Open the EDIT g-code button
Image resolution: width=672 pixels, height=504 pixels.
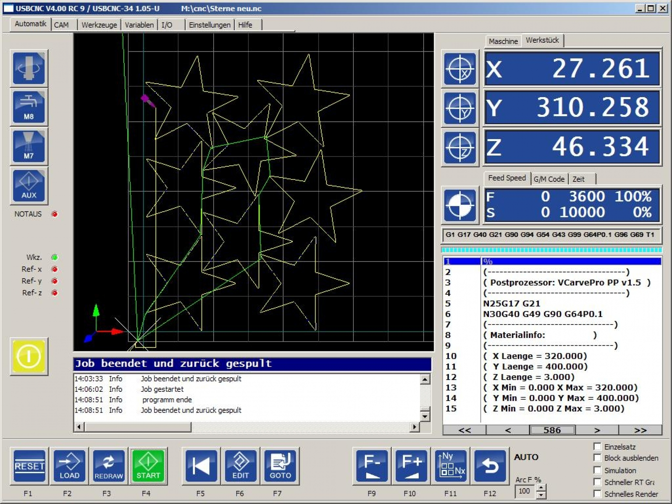pyautogui.click(x=241, y=466)
